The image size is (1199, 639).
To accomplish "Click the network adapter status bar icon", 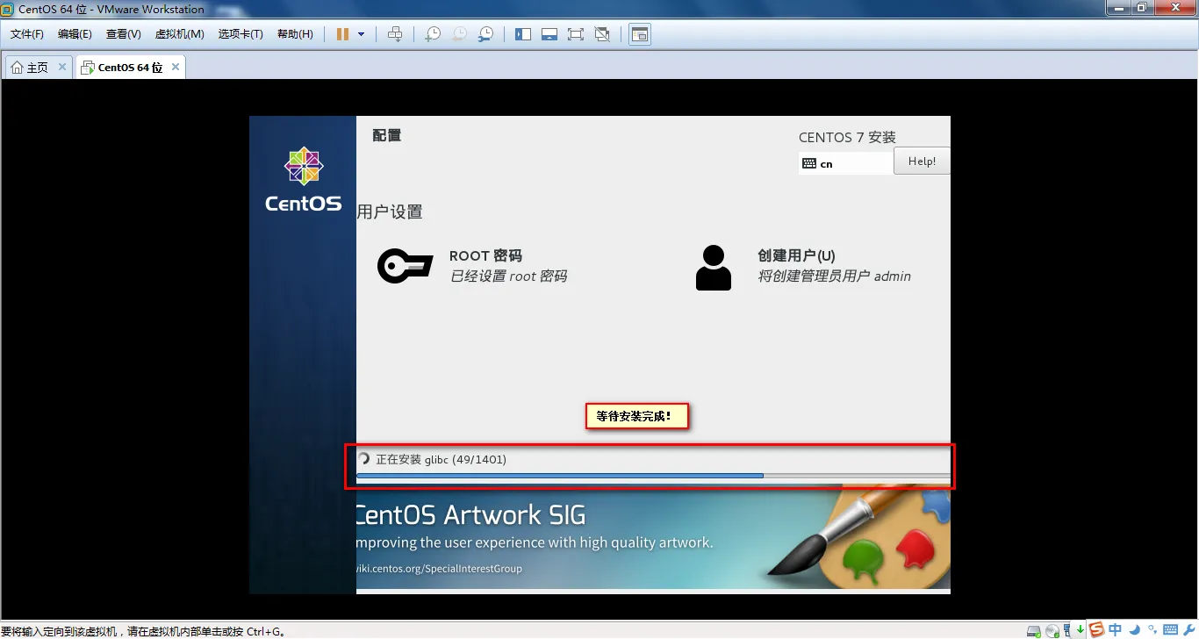I will 1067,628.
